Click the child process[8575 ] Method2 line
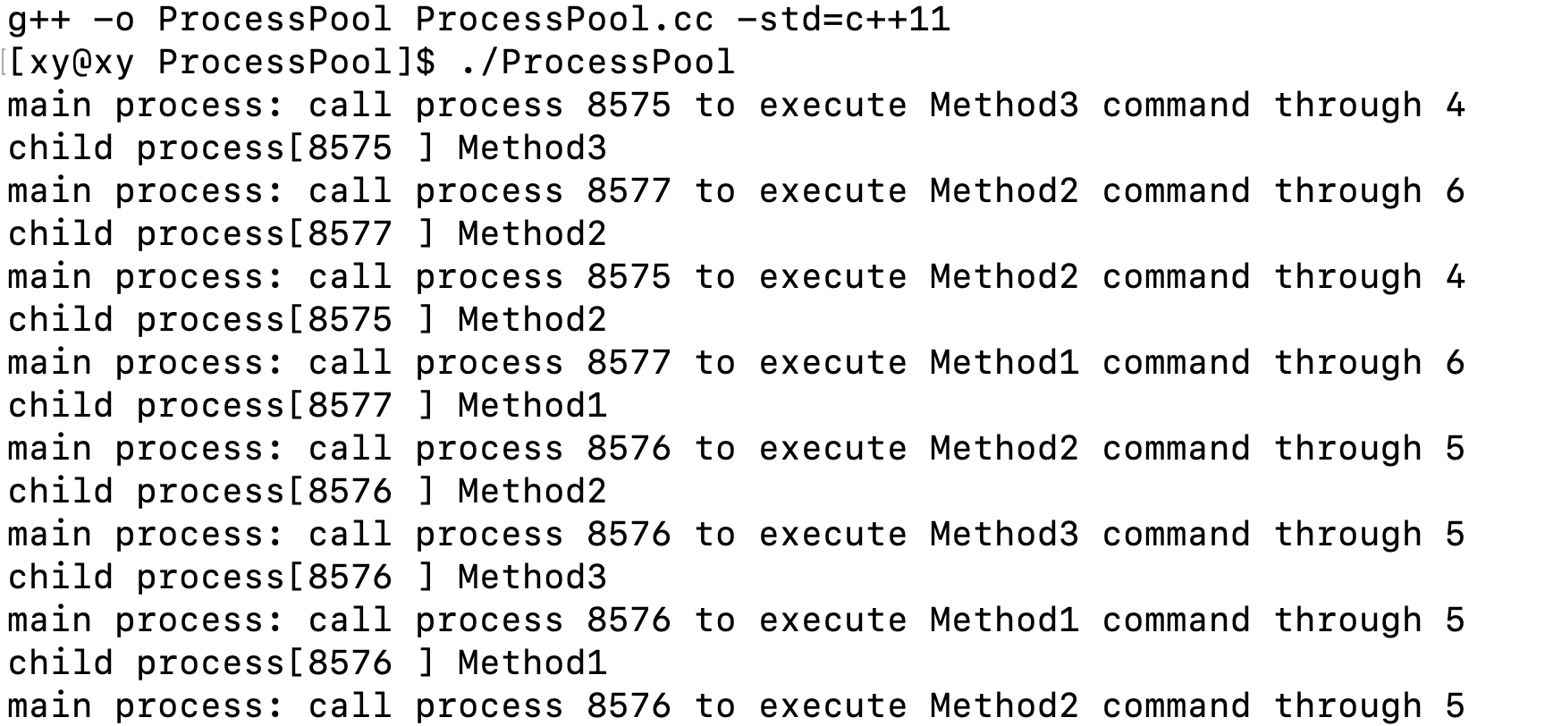Screen dimensions: 1545x726 tap(307, 319)
